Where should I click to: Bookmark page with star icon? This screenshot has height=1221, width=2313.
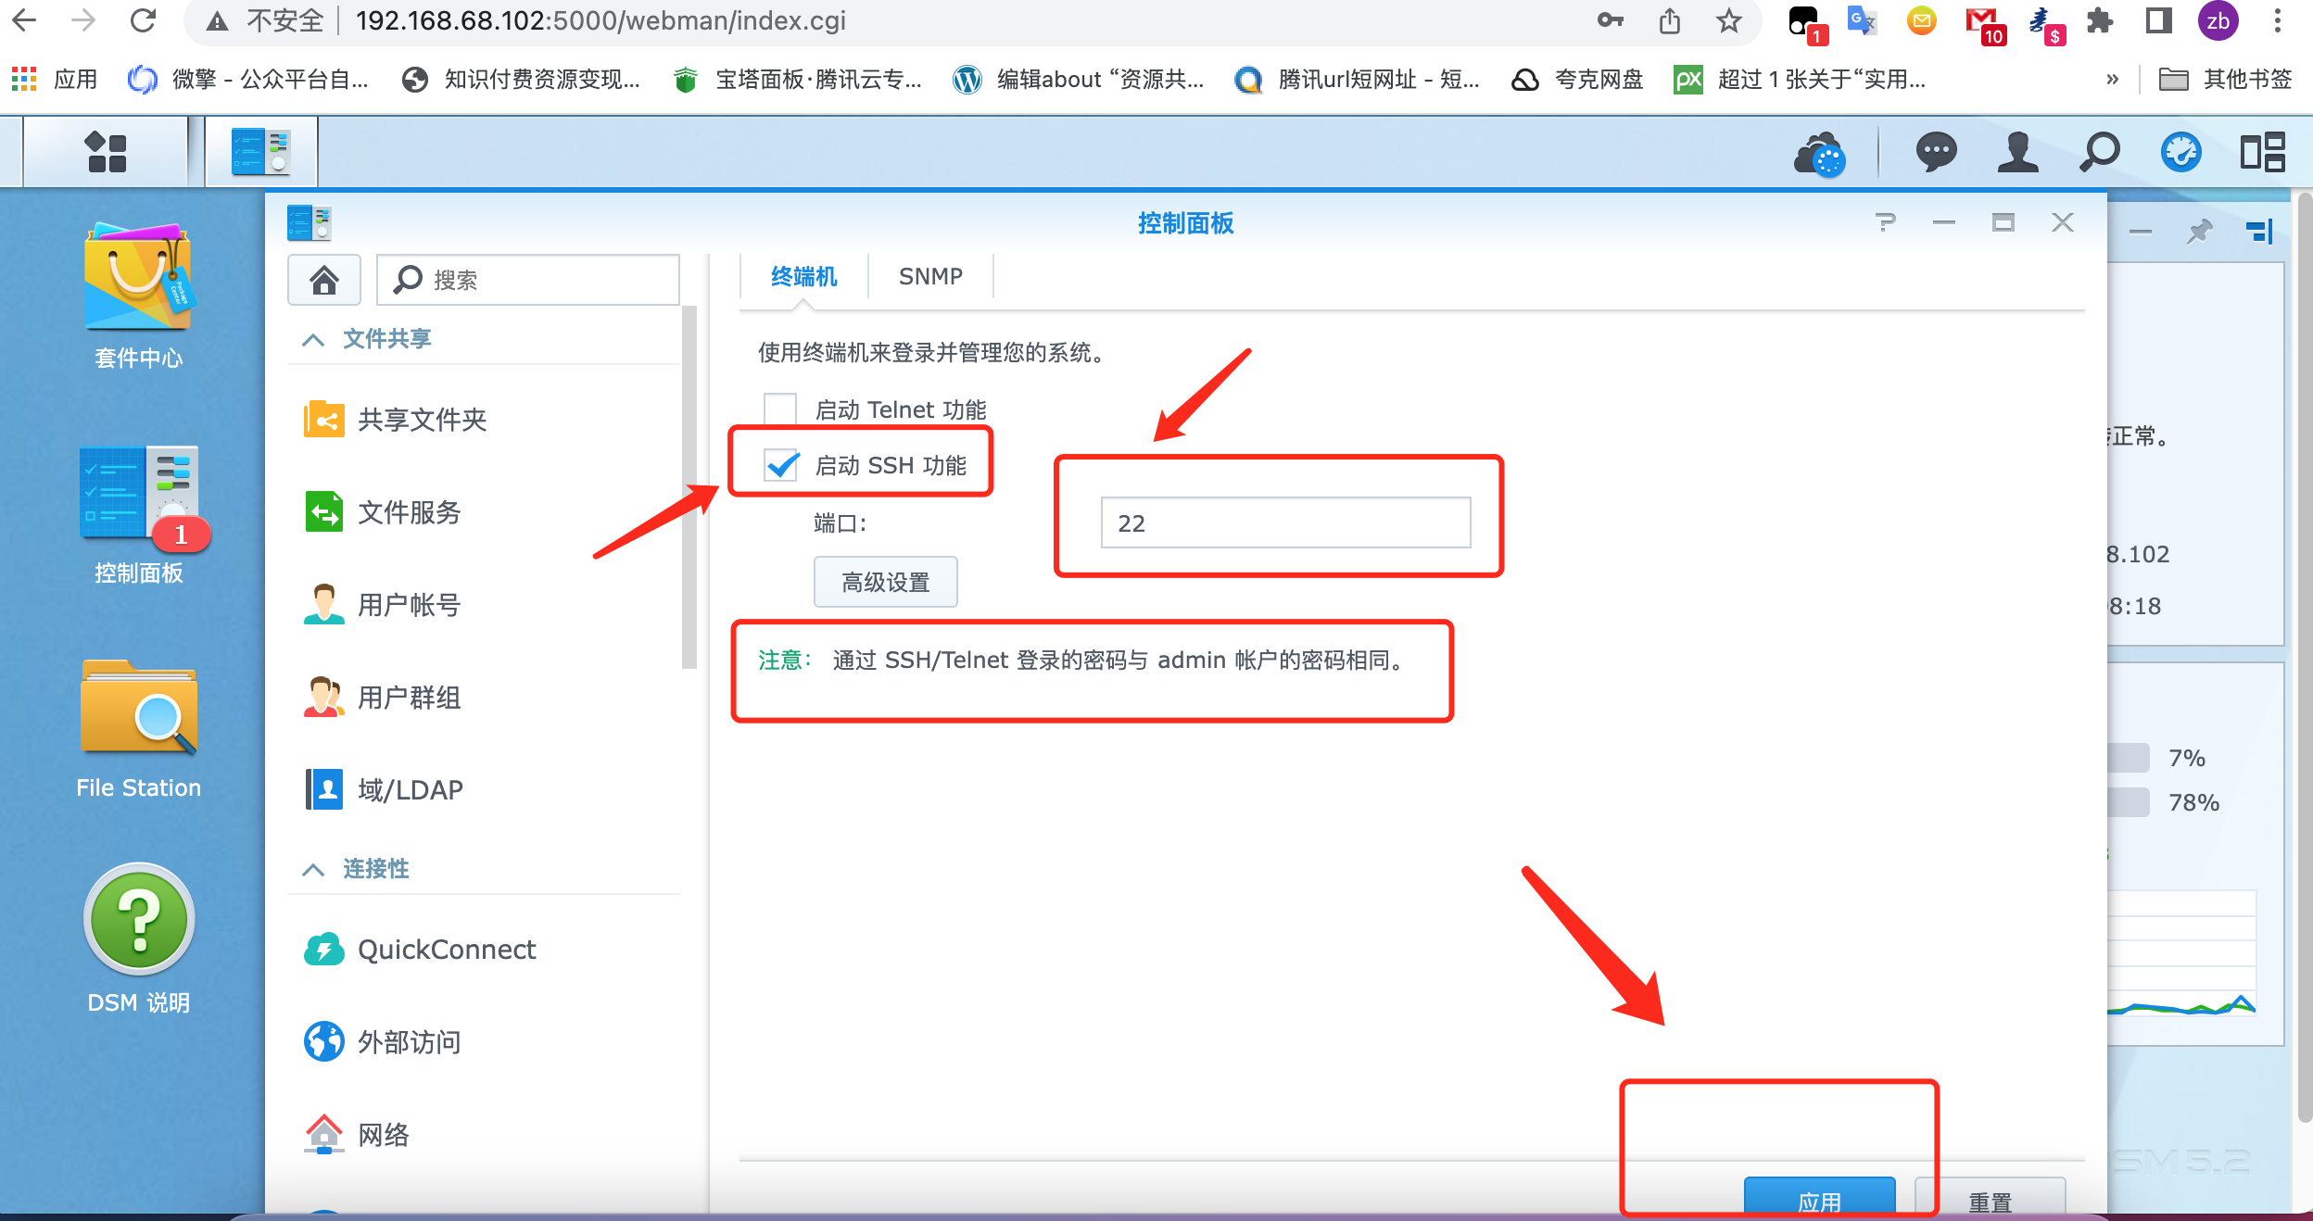1728,20
